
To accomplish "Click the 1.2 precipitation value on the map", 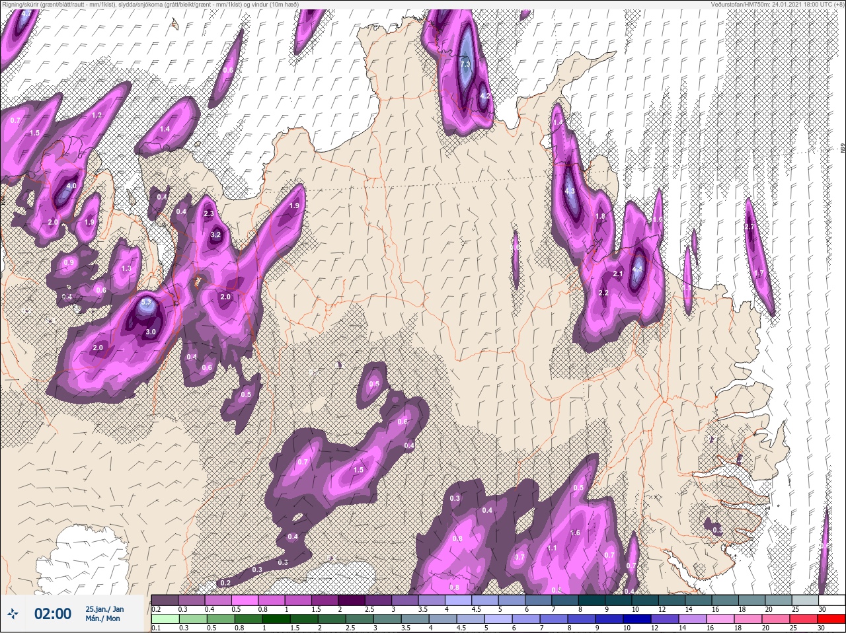I will [x=96, y=115].
